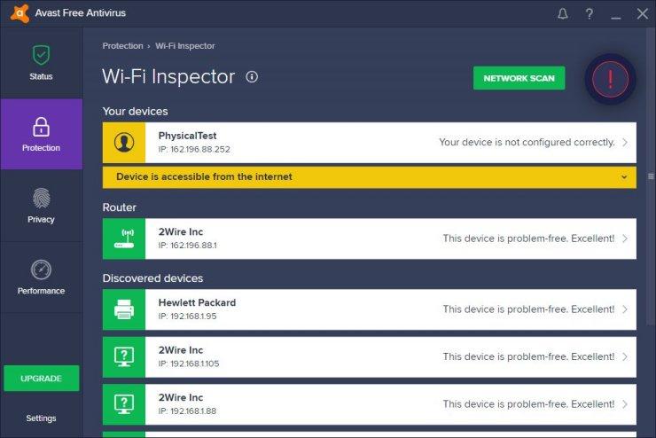Viewport: 656px width, 438px height.
Task: Open Settings from the sidebar
Action: tap(41, 418)
